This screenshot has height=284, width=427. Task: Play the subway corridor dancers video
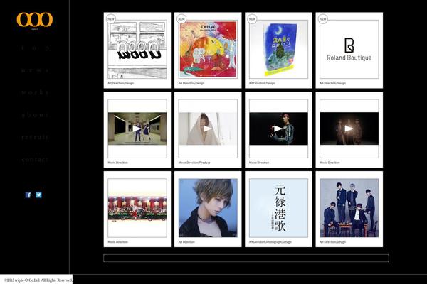click(137, 129)
